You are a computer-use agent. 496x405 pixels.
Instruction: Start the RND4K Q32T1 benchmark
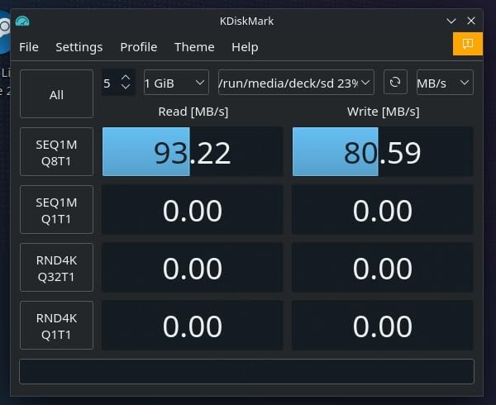click(x=56, y=268)
